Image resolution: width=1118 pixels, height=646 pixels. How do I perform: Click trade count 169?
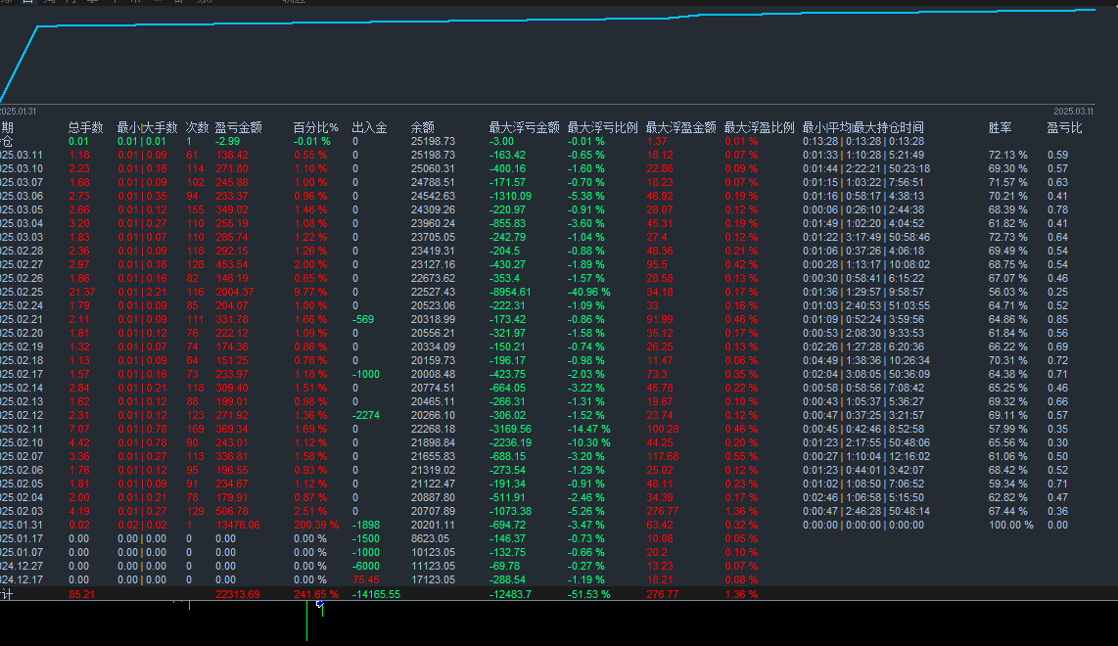pyautogui.click(x=195, y=430)
